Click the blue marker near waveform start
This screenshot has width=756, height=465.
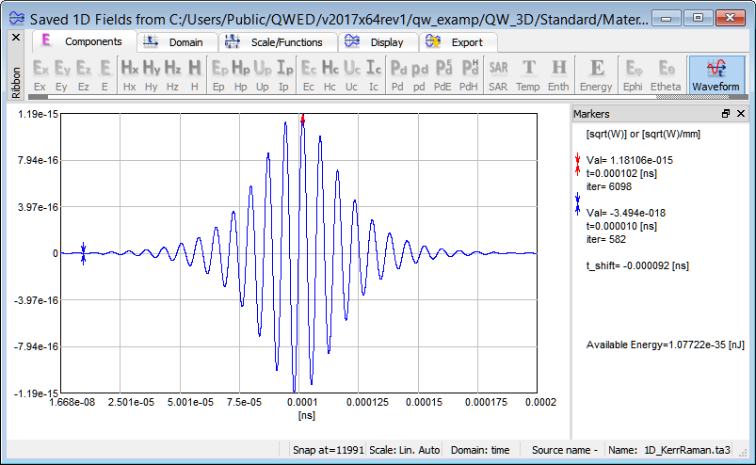(84, 252)
